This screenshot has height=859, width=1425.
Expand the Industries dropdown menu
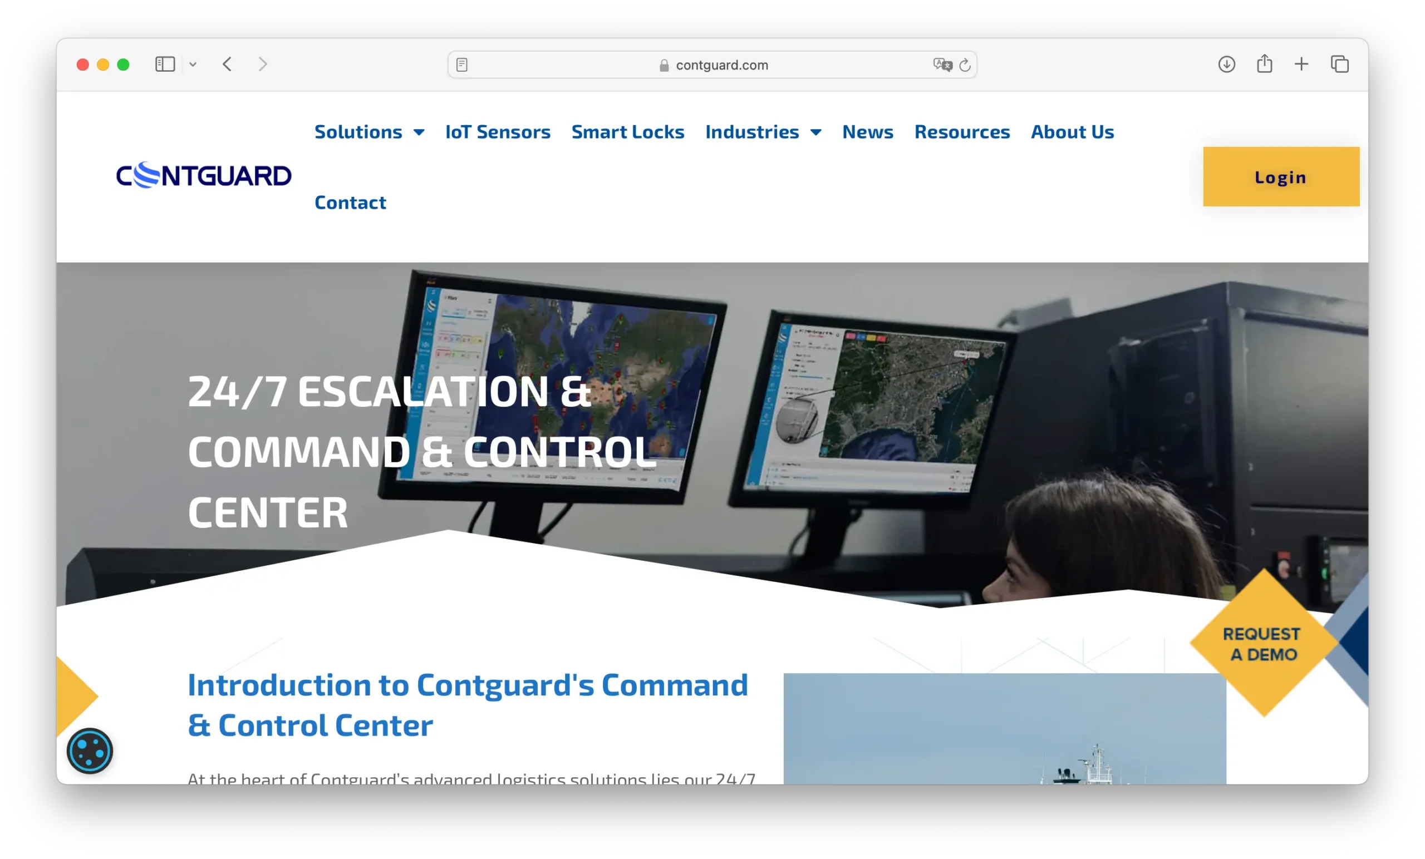pyautogui.click(x=763, y=130)
